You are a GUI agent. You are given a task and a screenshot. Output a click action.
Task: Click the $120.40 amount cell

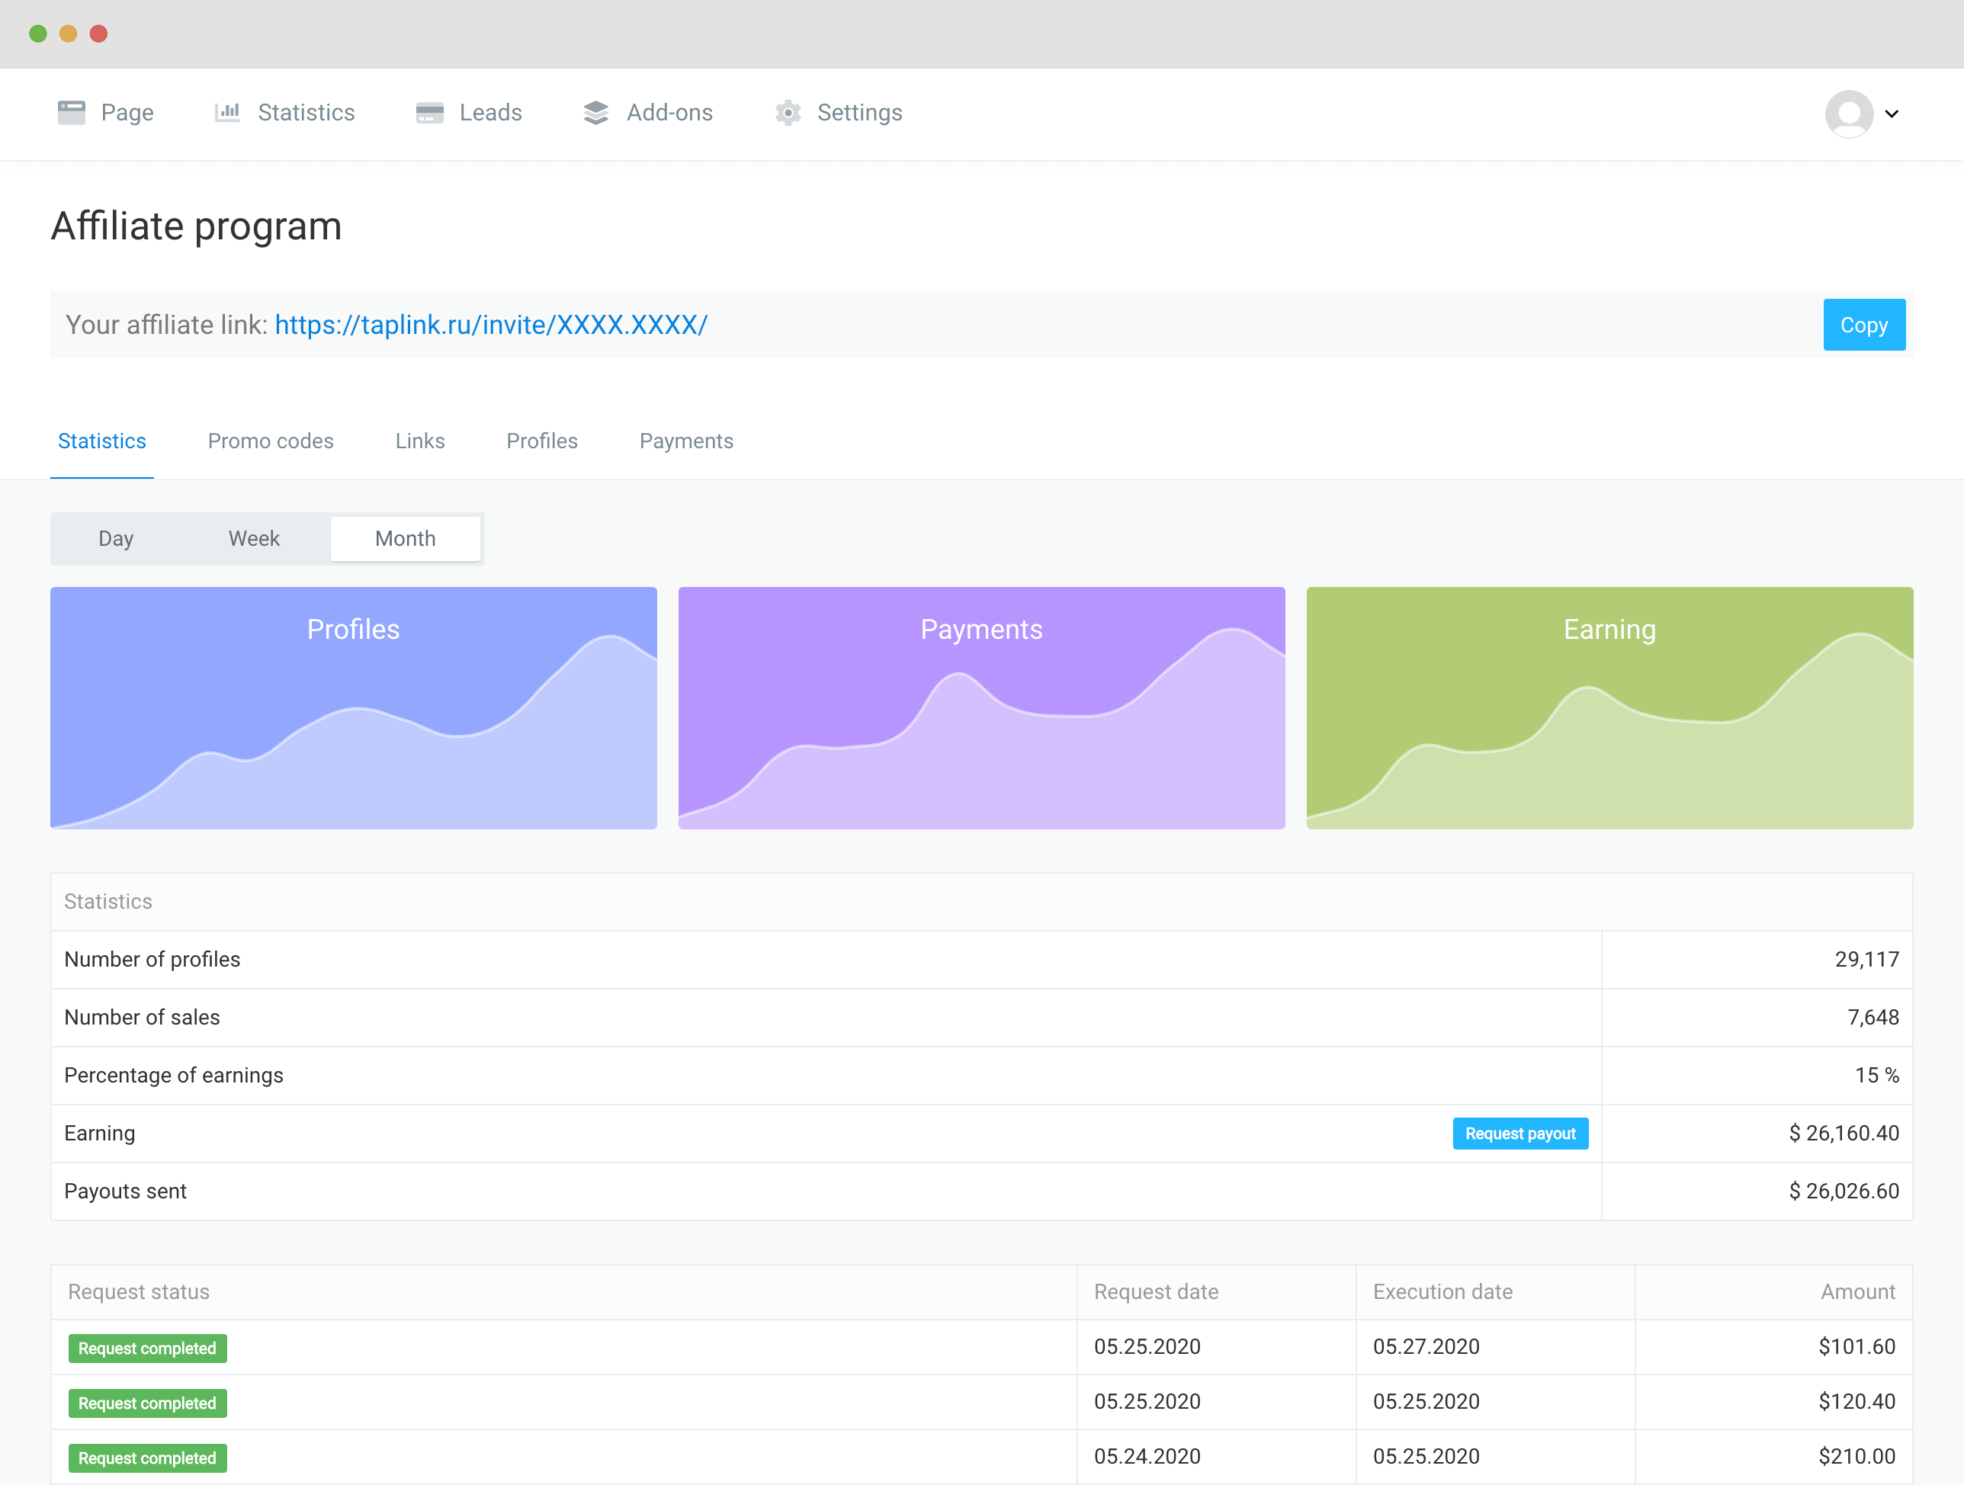tap(1856, 1402)
